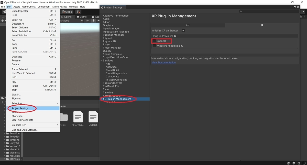
Task: Toggle Initialize XR on Startup checkbox
Action: [183, 30]
